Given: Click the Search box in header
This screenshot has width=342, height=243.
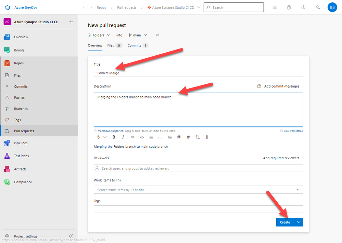Looking at the screenshot, I should (233, 8).
